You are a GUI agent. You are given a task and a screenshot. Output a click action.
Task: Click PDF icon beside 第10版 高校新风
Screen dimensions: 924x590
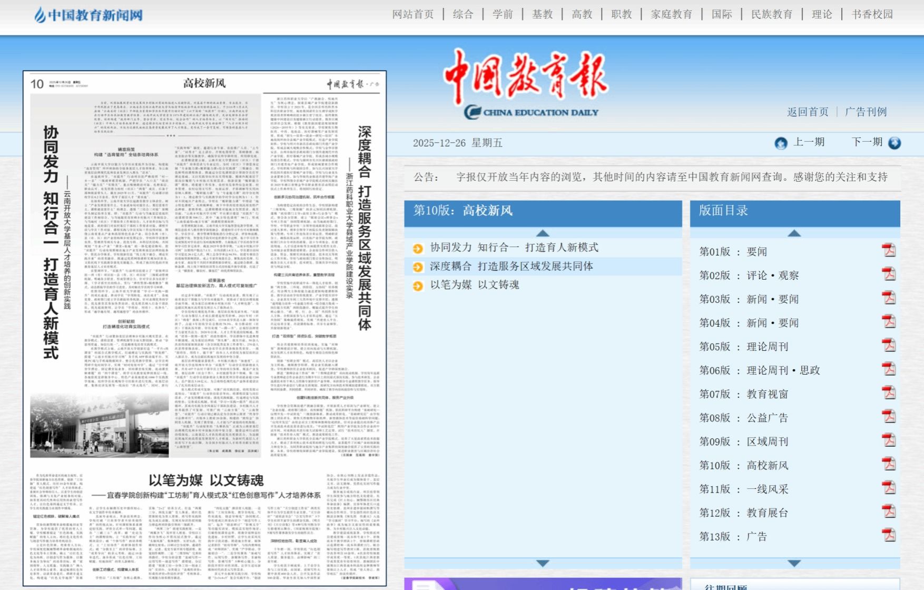[889, 464]
